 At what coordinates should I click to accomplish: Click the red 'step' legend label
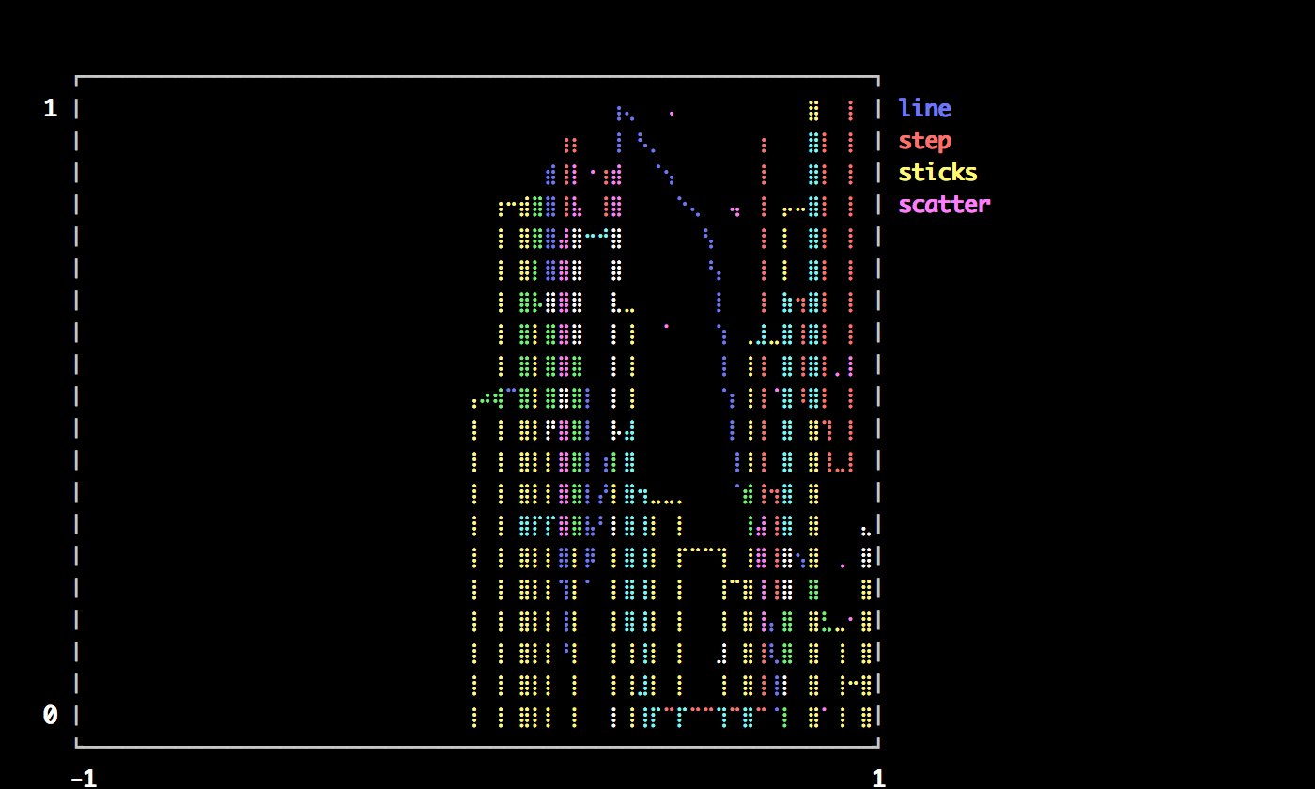pos(924,141)
